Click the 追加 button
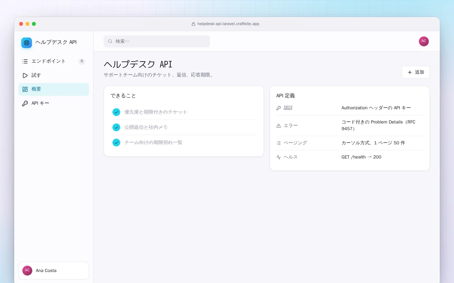This screenshot has height=283, width=454. tap(416, 72)
